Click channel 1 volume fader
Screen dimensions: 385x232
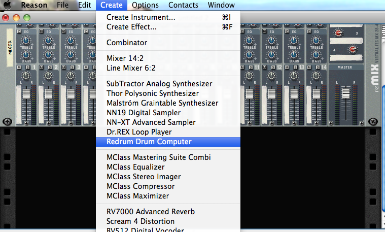[26, 94]
